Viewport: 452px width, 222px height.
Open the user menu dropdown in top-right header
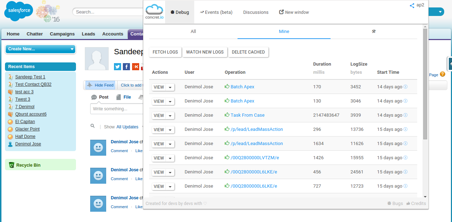click(441, 12)
